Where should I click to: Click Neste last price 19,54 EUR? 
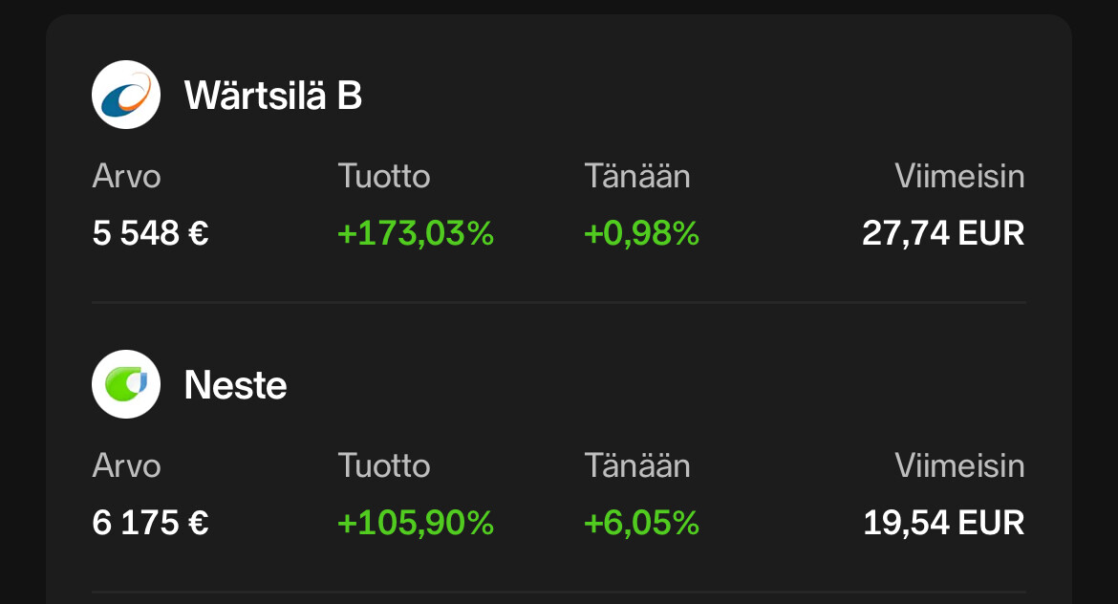pyautogui.click(x=943, y=523)
